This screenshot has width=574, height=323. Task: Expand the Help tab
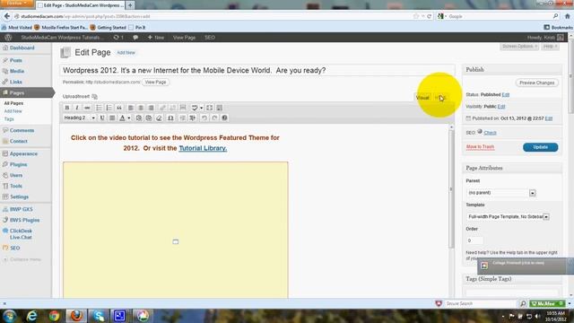click(550, 47)
